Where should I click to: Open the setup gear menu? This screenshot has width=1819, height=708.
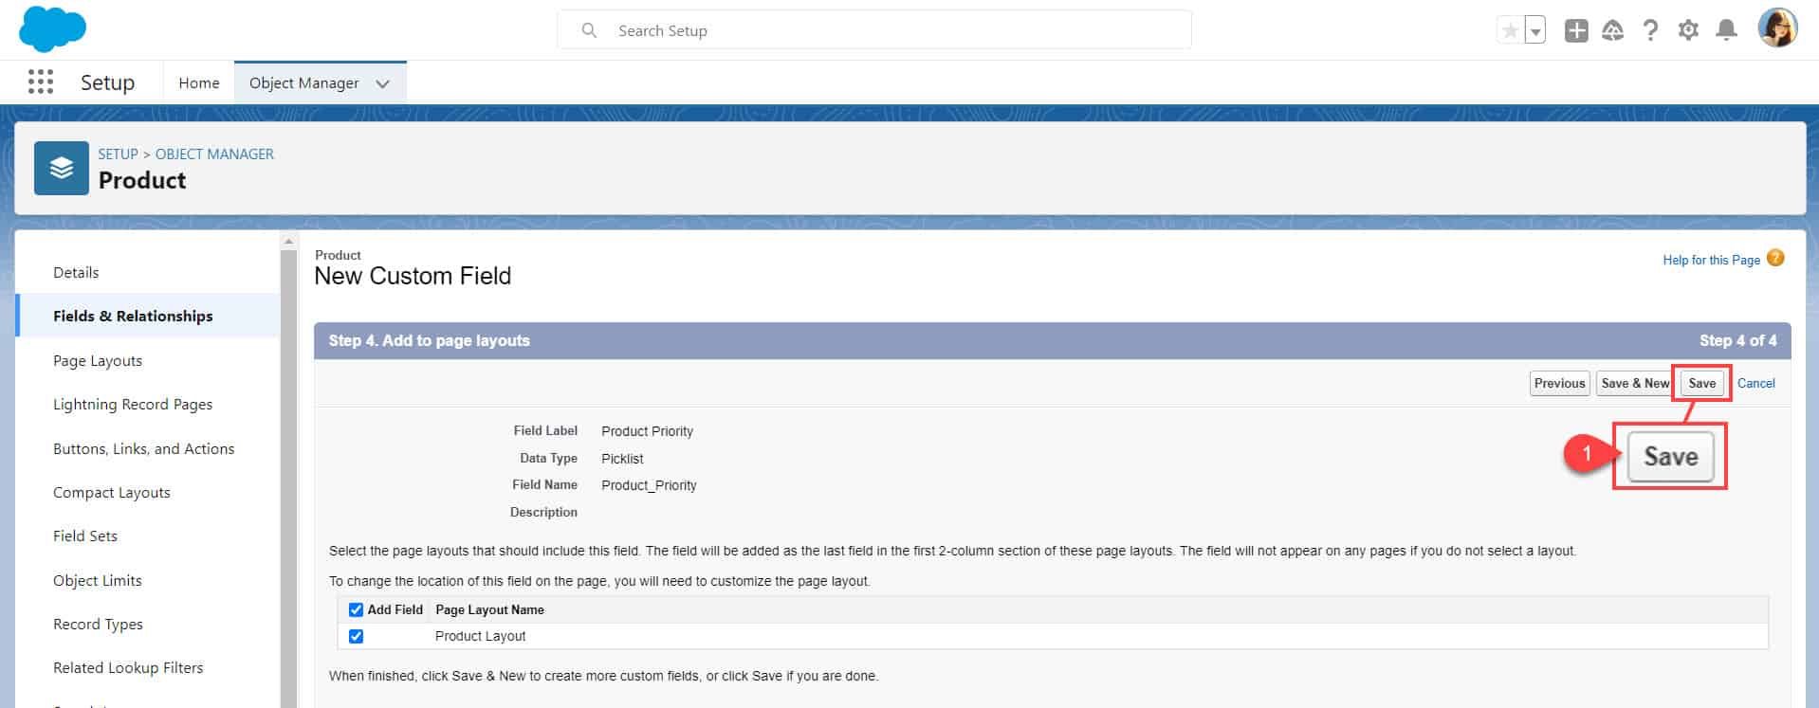(x=1688, y=30)
